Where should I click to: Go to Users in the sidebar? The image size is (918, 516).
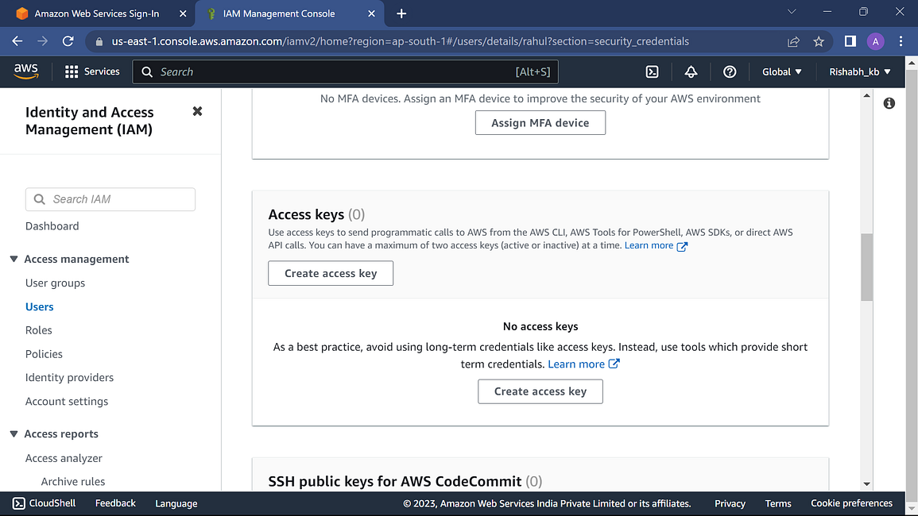pos(39,306)
